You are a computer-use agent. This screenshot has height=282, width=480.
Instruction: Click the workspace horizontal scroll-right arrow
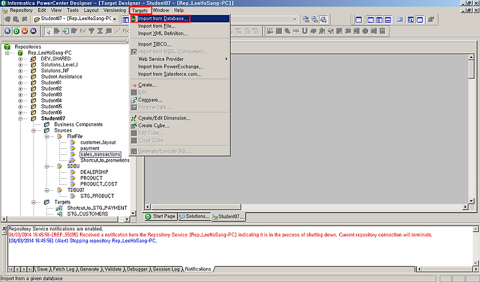click(x=465, y=207)
